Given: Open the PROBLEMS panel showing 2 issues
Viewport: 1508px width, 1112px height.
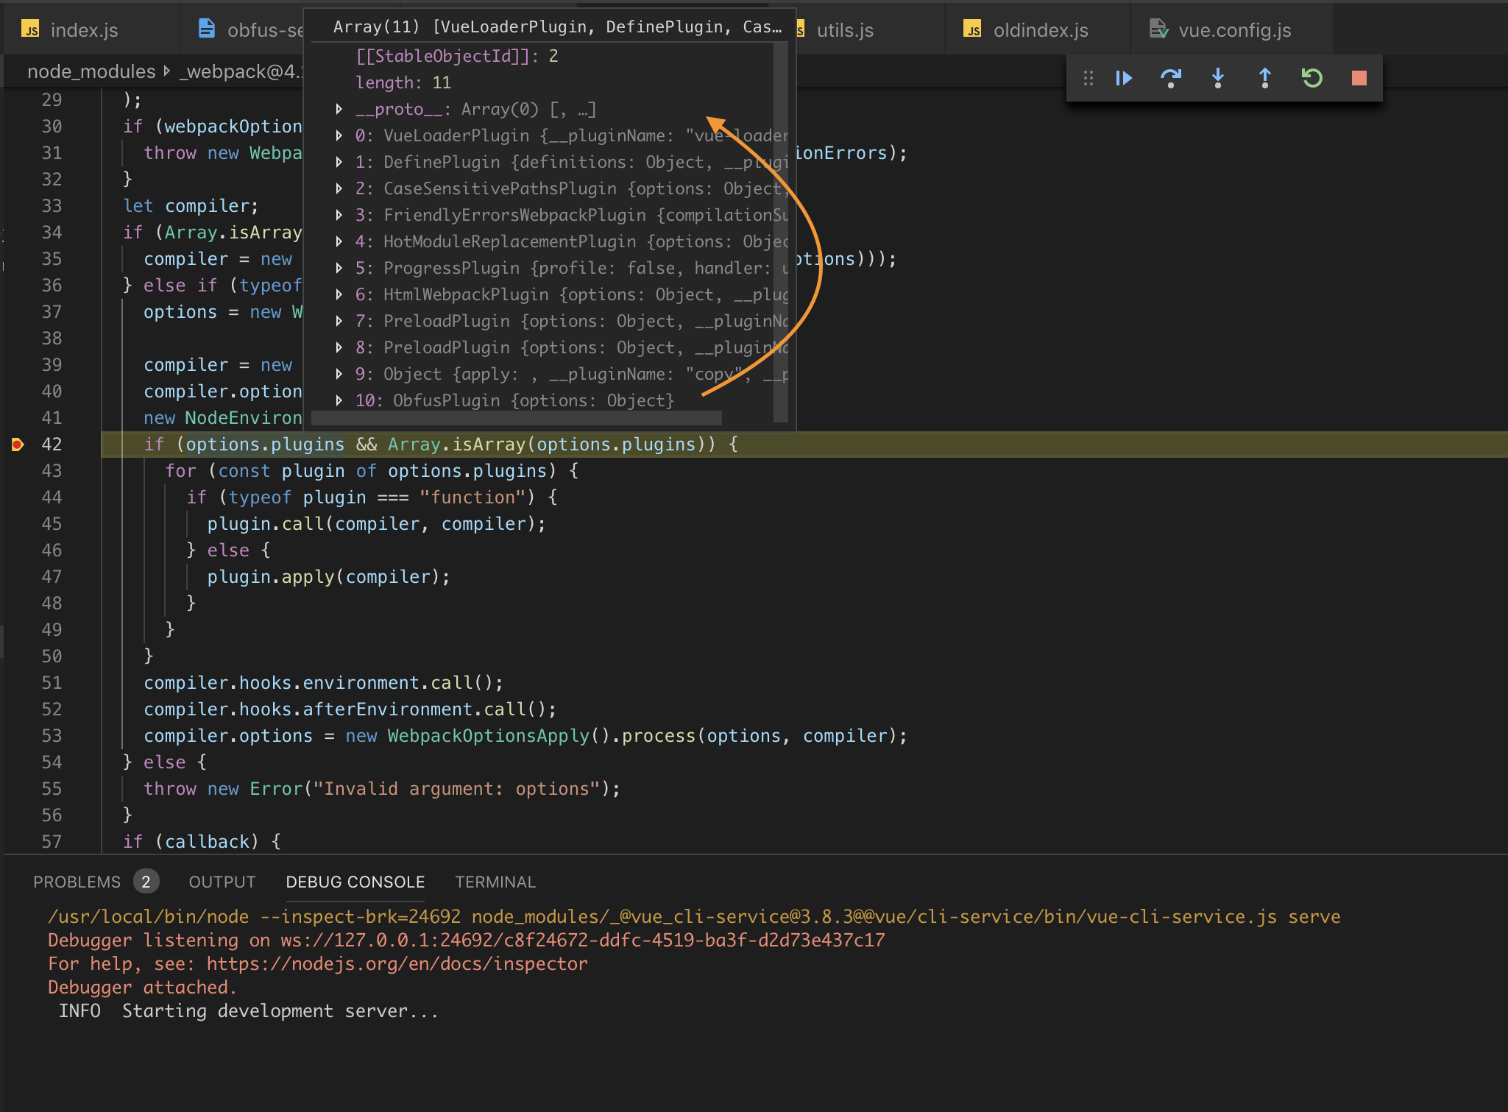Looking at the screenshot, I should tap(79, 882).
